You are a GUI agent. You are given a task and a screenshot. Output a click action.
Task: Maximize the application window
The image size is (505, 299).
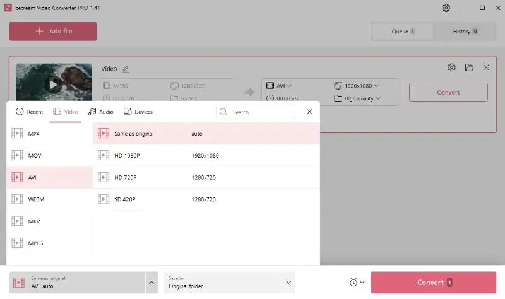[x=482, y=8]
